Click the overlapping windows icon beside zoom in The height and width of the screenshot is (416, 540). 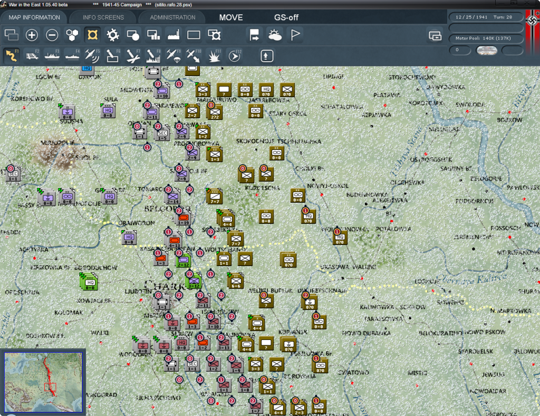click(x=12, y=35)
